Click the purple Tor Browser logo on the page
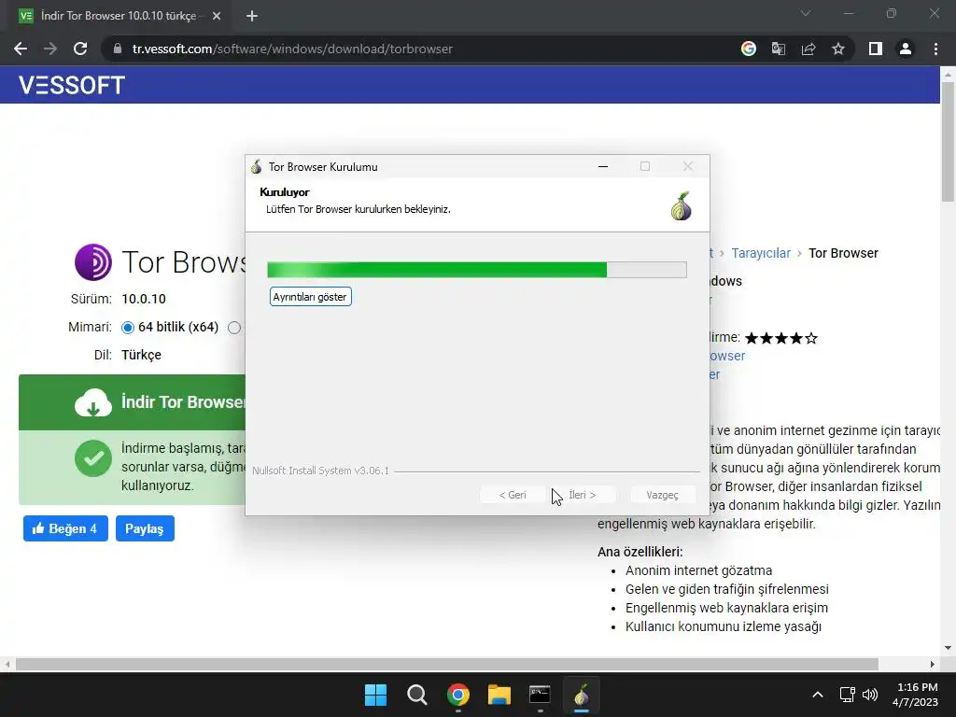Viewport: 956px width, 717px height. pyautogui.click(x=93, y=262)
